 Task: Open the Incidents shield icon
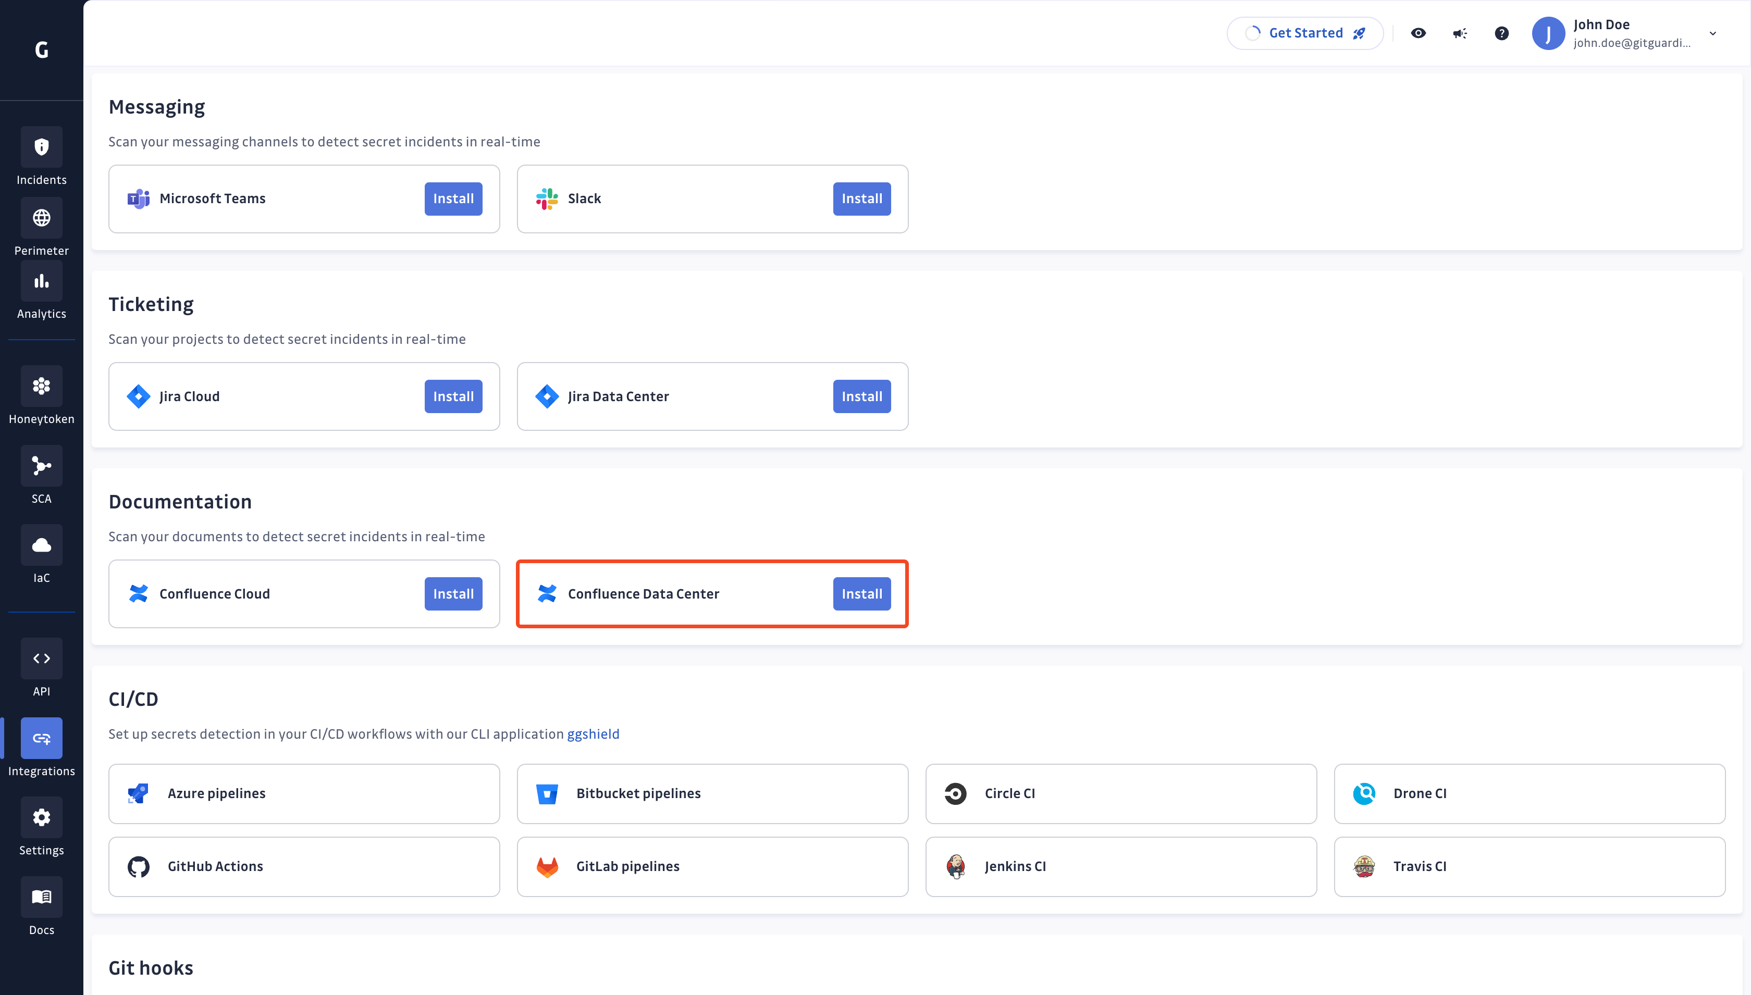click(x=42, y=146)
